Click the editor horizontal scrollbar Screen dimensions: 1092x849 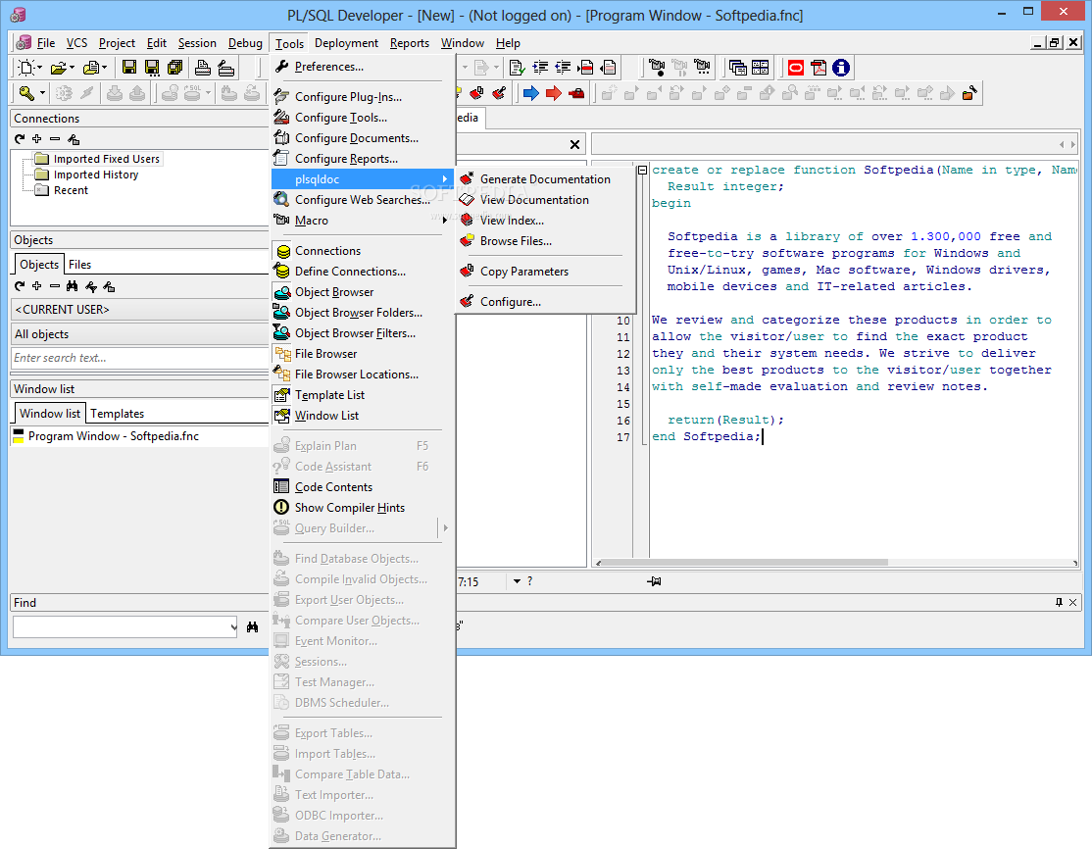pyautogui.click(x=745, y=563)
